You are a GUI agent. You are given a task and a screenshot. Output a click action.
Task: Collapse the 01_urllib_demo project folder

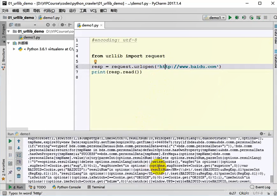point(9,32)
